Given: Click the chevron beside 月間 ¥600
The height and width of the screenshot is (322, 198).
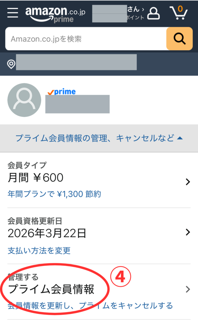Looking at the screenshot, I should (188, 182).
